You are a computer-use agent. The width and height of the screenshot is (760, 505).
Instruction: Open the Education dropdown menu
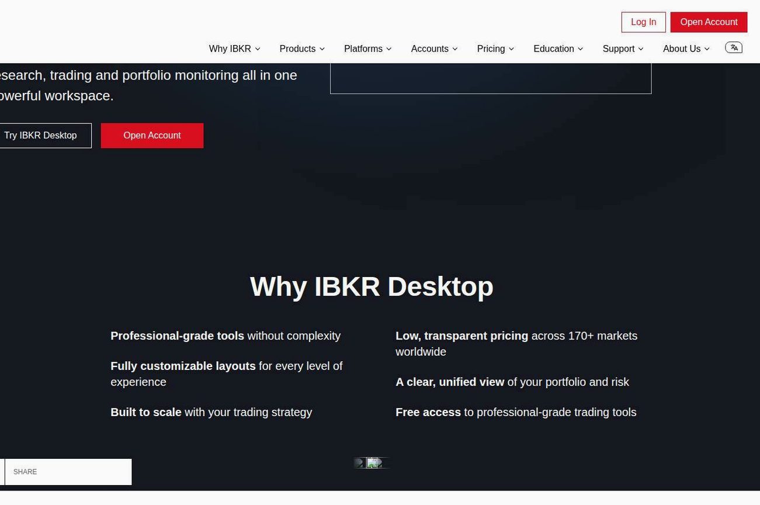pos(558,49)
